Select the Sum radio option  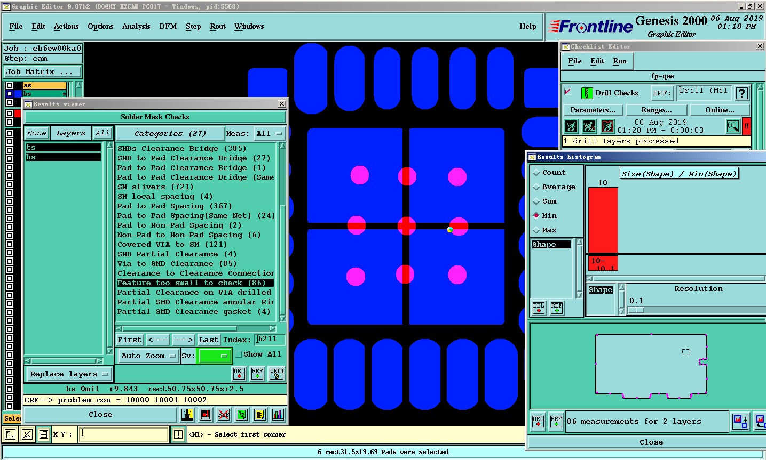pyautogui.click(x=536, y=201)
